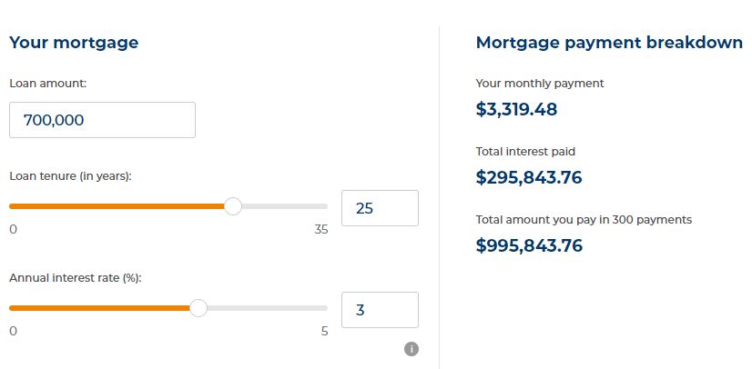Click the total interest paid $295,843.76
752x369 pixels.
pos(529,177)
